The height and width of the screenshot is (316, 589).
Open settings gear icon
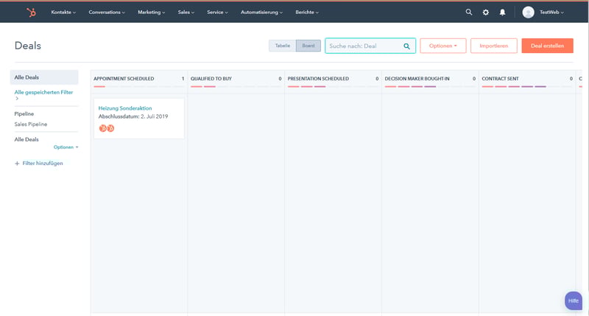pyautogui.click(x=485, y=13)
